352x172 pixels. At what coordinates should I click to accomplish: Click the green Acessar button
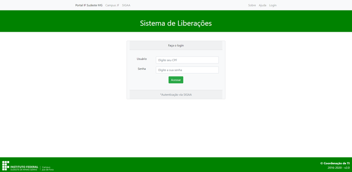[176, 80]
